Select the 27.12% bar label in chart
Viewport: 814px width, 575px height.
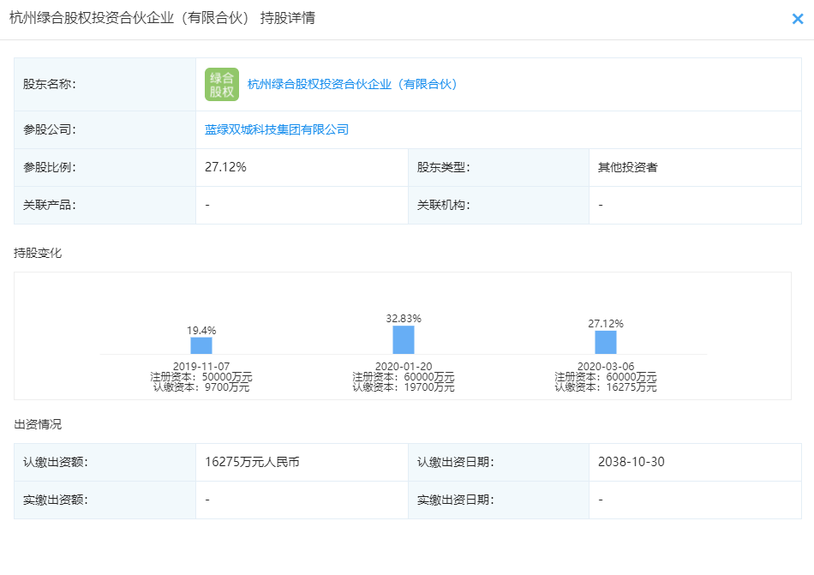pos(605,324)
